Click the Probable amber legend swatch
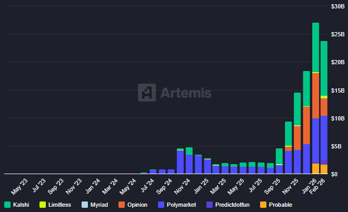Screen dimensions: 348x212 (x=263, y=205)
